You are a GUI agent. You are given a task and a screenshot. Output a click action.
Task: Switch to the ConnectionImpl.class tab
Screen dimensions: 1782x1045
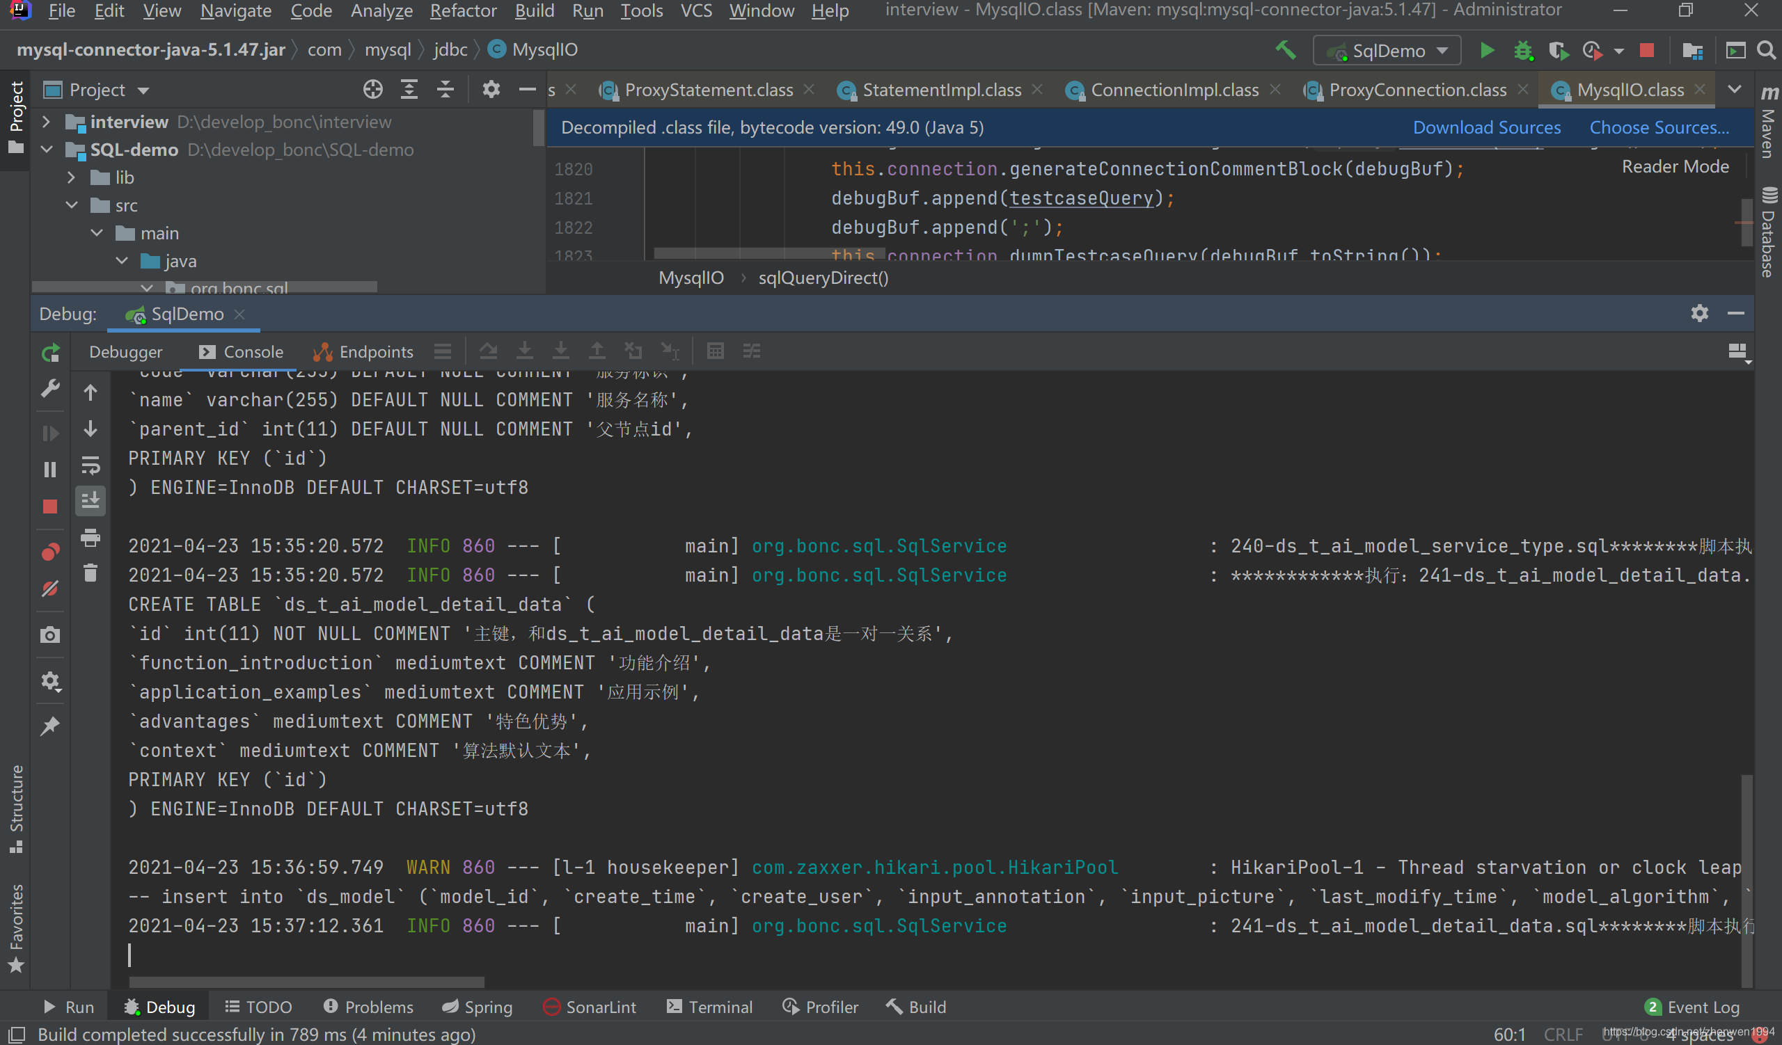point(1174,90)
